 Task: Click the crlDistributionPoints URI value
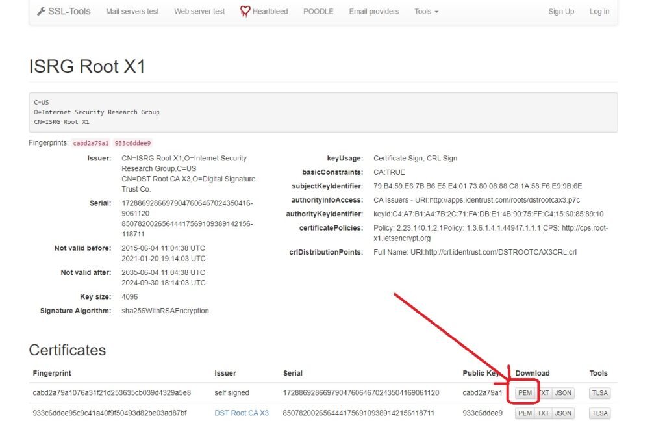tap(475, 252)
